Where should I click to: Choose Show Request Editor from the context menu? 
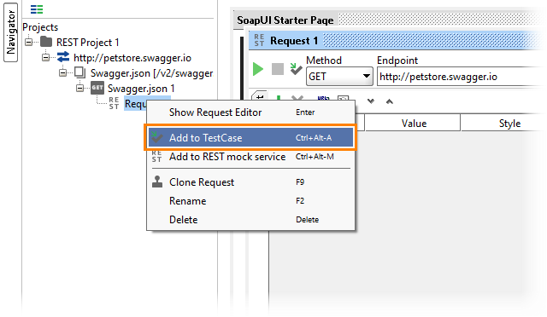click(250, 112)
